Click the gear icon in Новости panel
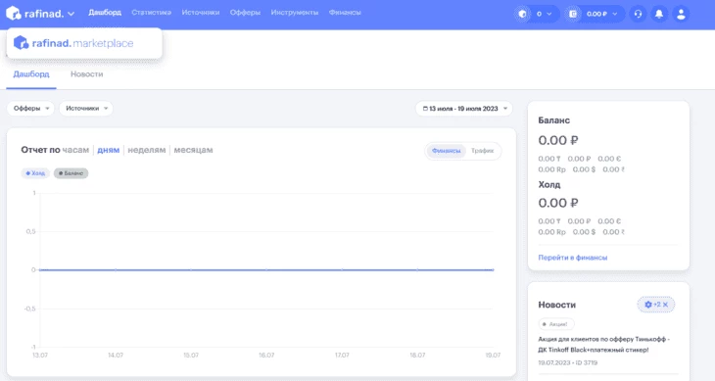This screenshot has height=381, width=715. tap(648, 305)
